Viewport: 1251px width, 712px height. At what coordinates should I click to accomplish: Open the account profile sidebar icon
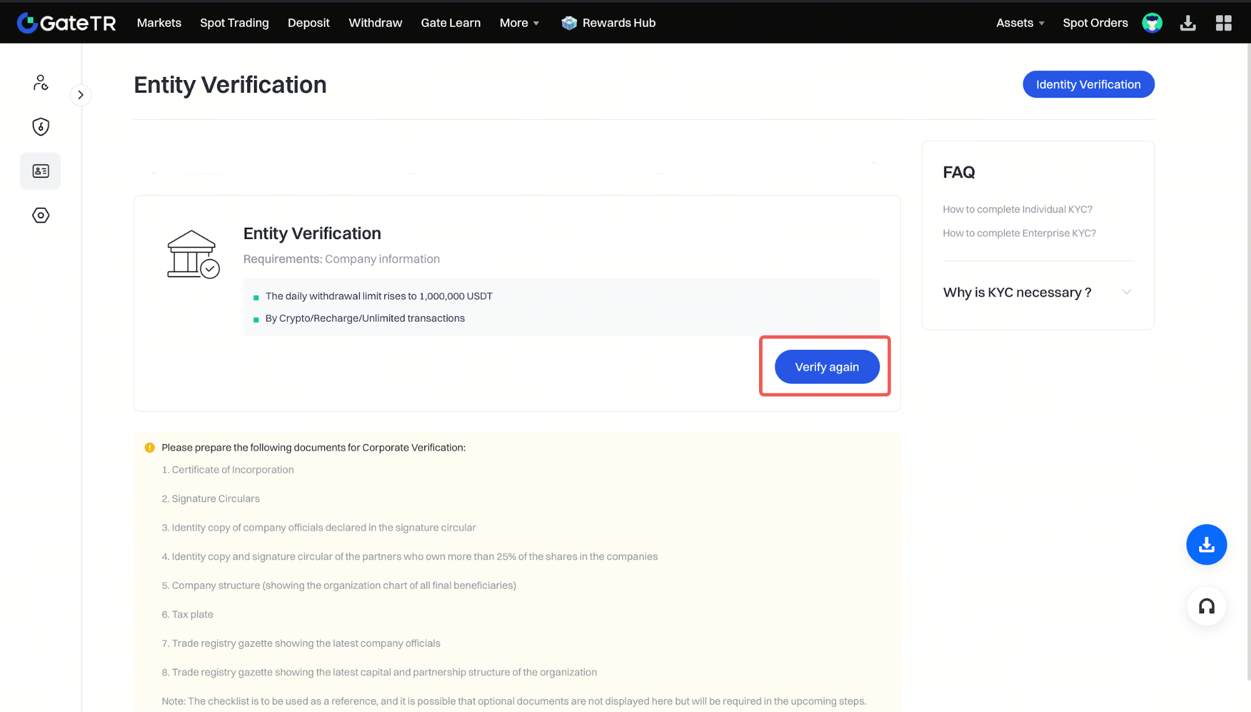click(41, 83)
